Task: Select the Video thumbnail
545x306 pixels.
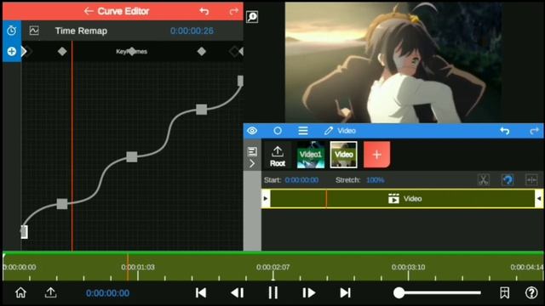Action: click(x=343, y=155)
